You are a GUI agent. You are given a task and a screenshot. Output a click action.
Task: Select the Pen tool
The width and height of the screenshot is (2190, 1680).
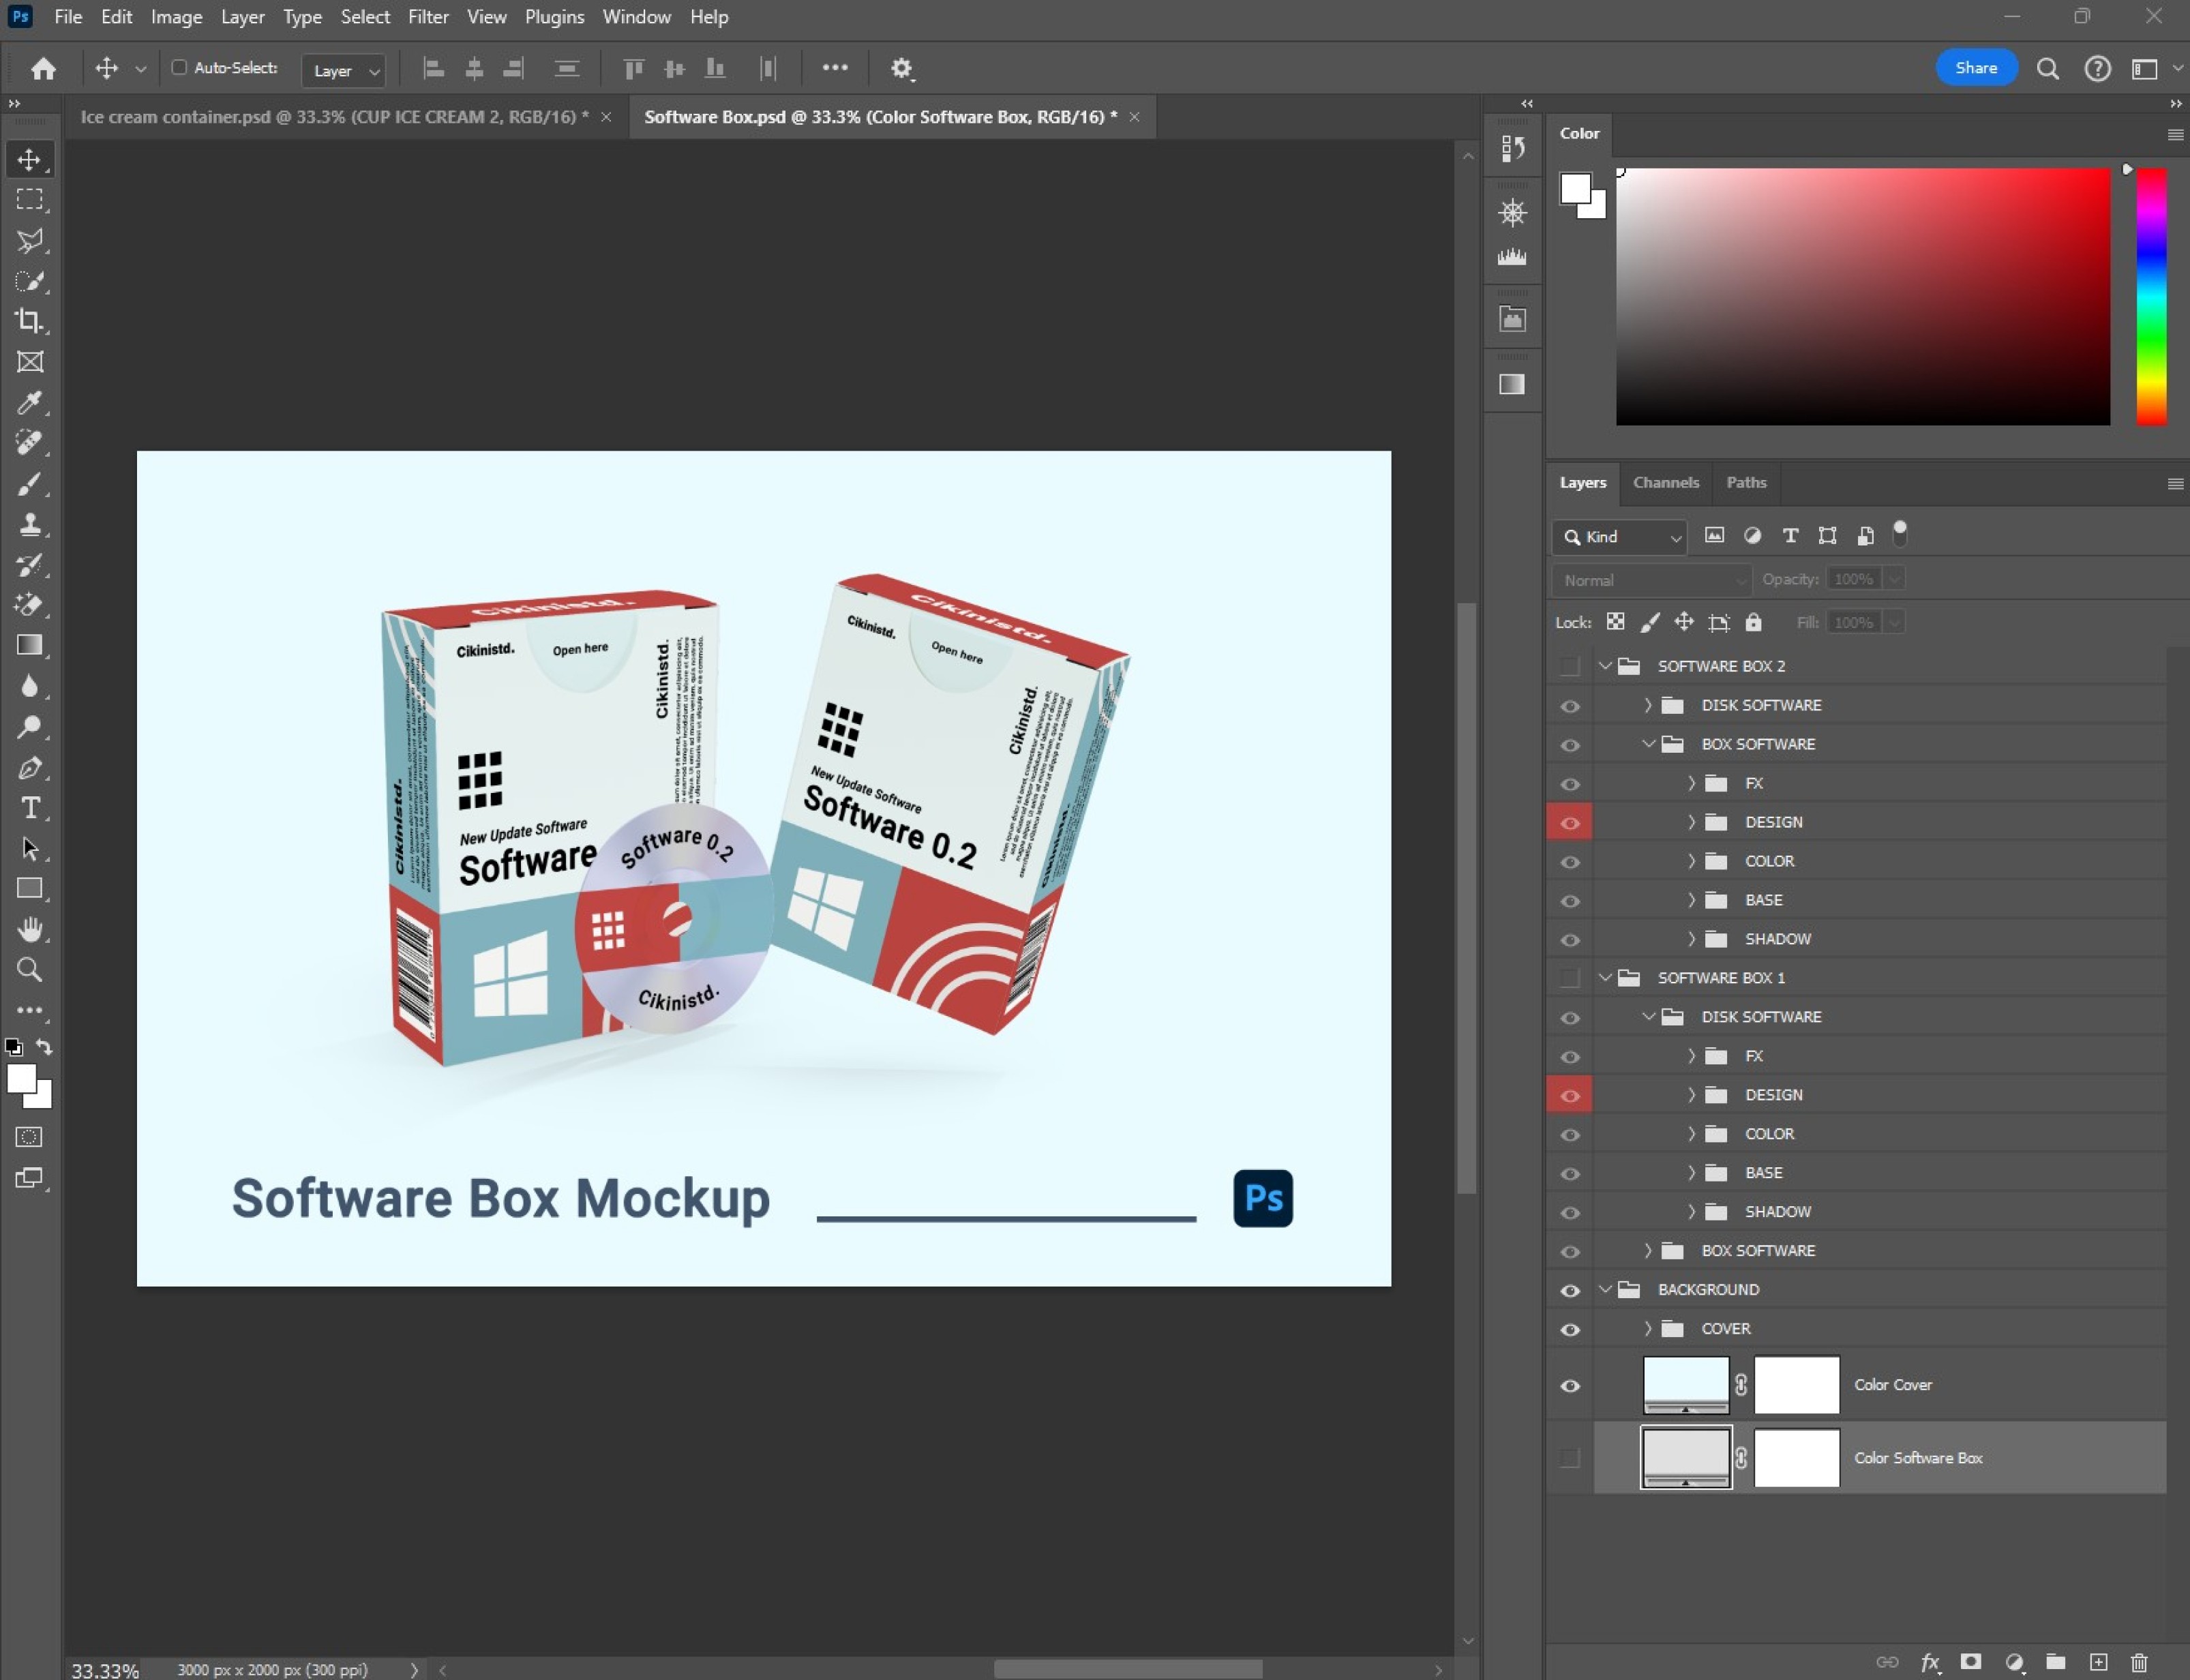pyautogui.click(x=29, y=768)
